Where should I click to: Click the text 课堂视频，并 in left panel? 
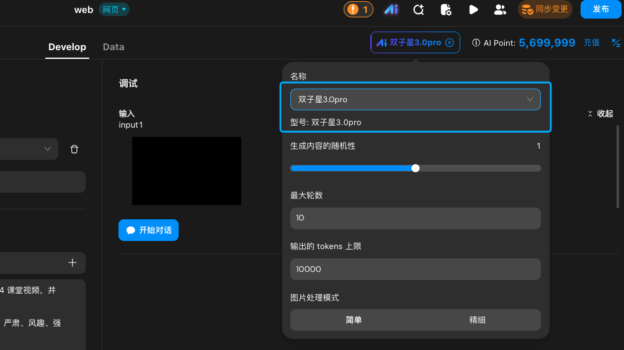[x=32, y=290]
